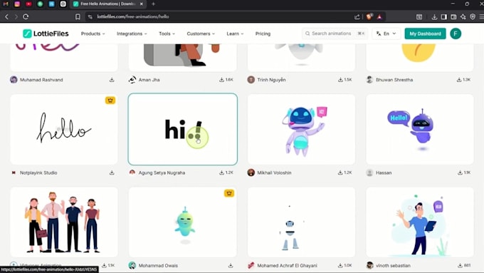Reload the page

click(x=26, y=16)
